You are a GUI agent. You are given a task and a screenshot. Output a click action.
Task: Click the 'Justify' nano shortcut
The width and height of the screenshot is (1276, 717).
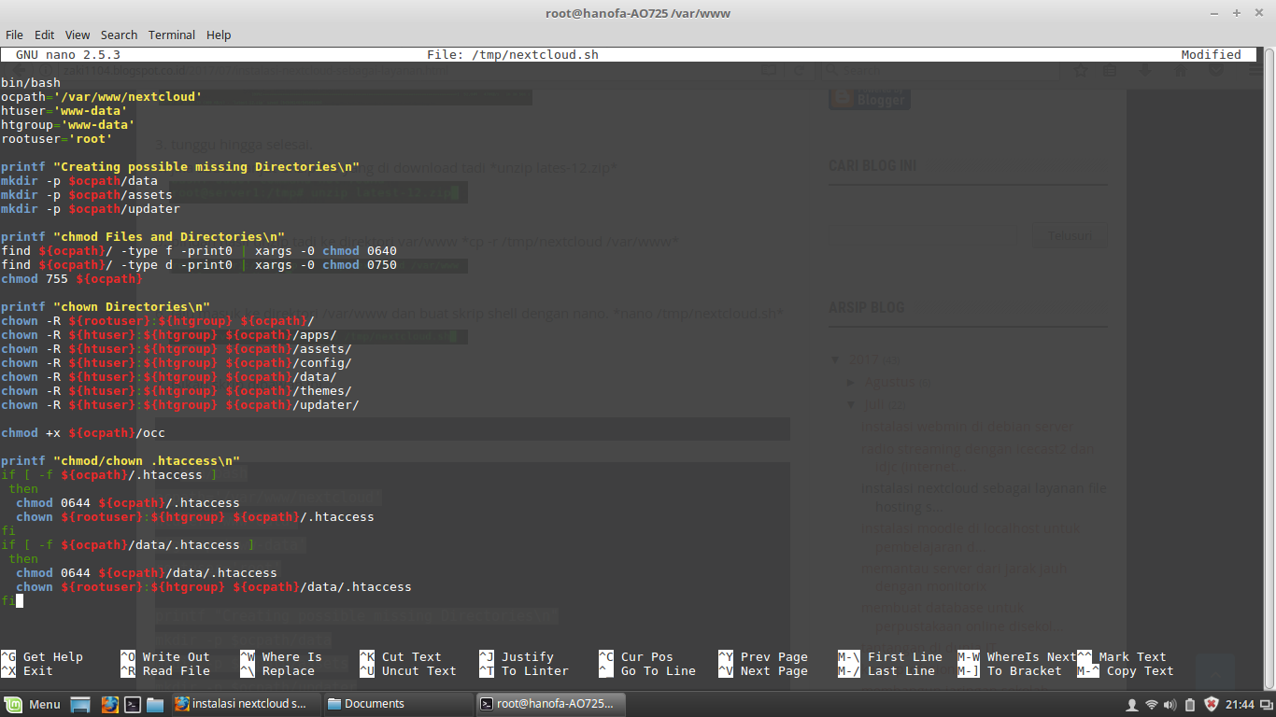pyautogui.click(x=517, y=656)
